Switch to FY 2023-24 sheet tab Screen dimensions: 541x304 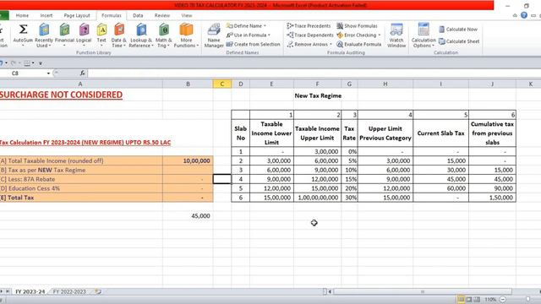click(30, 292)
